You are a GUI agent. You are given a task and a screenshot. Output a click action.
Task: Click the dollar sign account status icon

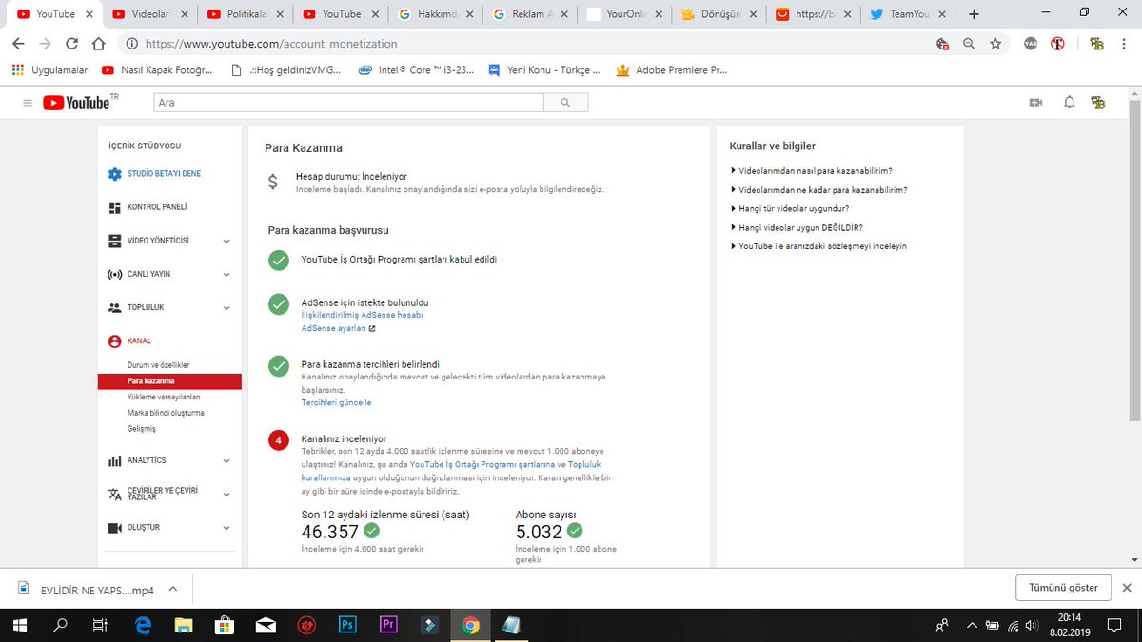point(273,183)
